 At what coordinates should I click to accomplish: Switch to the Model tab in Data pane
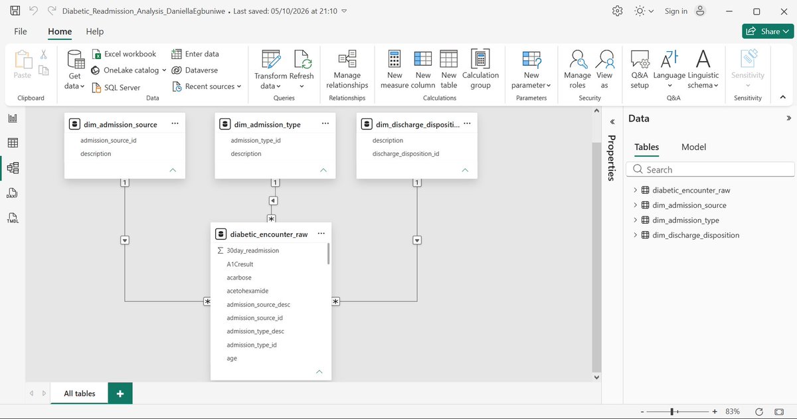[693, 147]
